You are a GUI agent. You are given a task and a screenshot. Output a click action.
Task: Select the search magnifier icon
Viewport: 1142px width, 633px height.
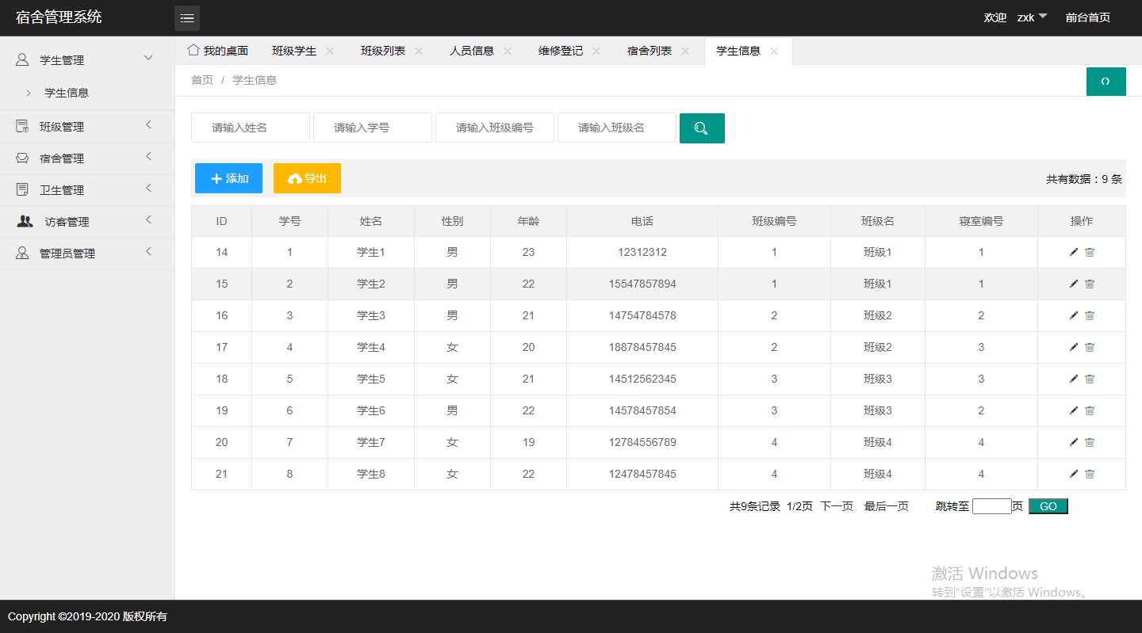[701, 128]
